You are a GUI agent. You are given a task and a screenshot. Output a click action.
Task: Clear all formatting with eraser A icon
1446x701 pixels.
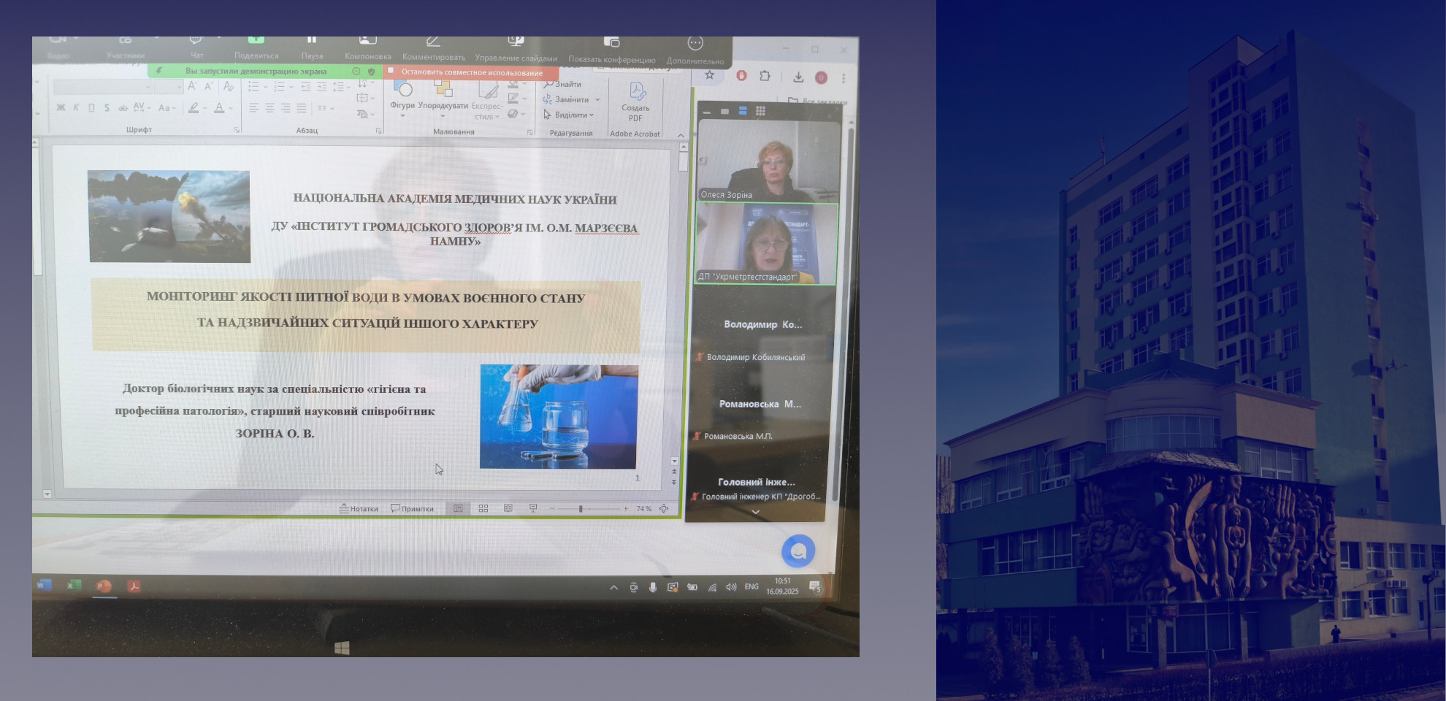tap(229, 87)
